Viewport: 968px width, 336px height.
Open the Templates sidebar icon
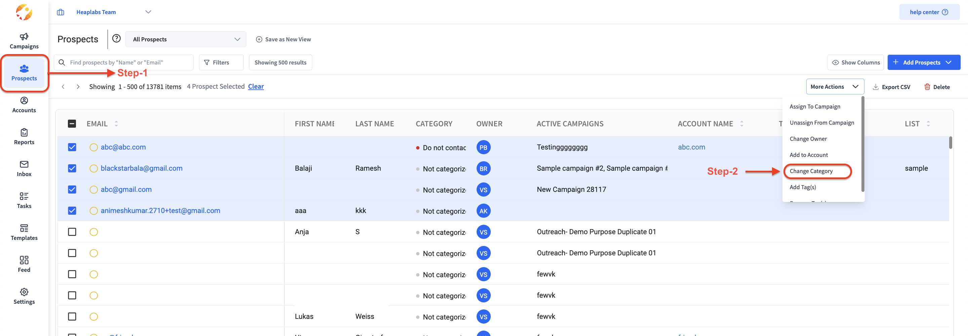pos(24,228)
